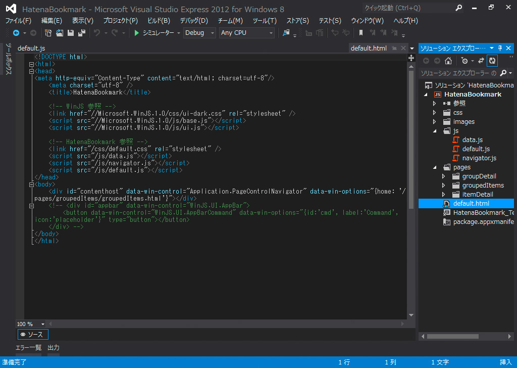Viewport: 517px width, 368px height.
Task: Expand the groupDetail folder arrow
Action: [443, 176]
